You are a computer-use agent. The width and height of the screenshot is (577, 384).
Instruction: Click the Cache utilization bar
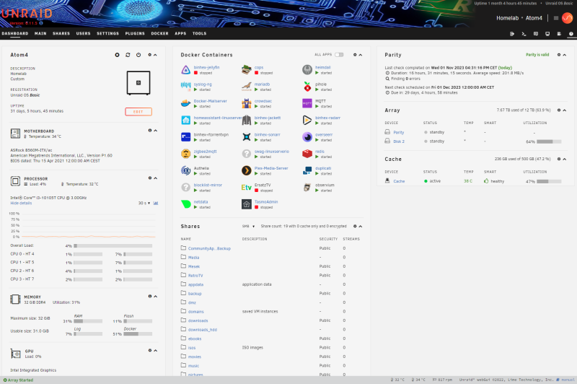pyautogui.click(x=549, y=181)
